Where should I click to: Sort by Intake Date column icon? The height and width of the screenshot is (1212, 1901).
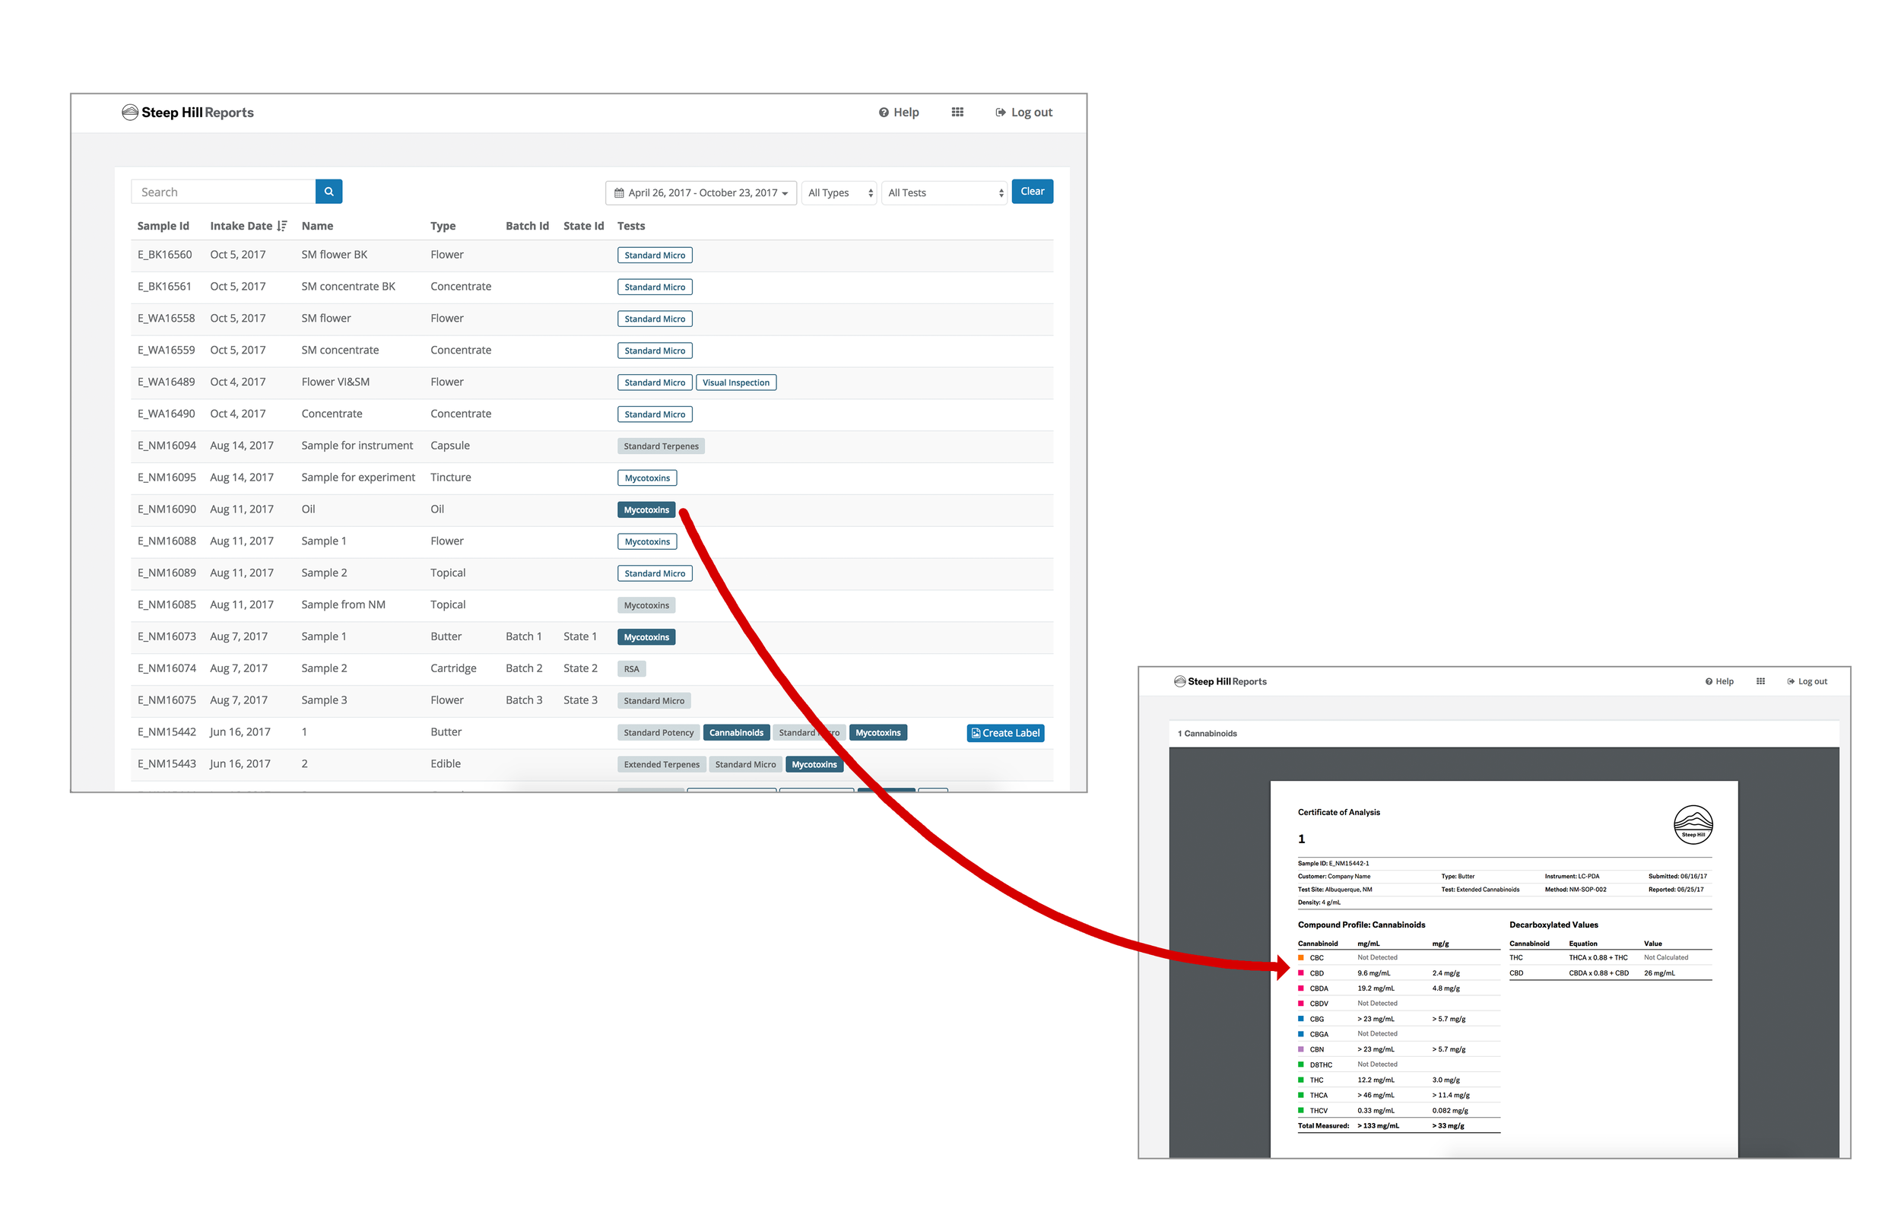pyautogui.click(x=282, y=226)
